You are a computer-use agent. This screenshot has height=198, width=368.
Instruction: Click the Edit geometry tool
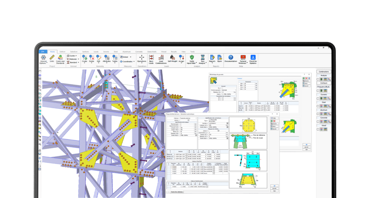(98, 58)
